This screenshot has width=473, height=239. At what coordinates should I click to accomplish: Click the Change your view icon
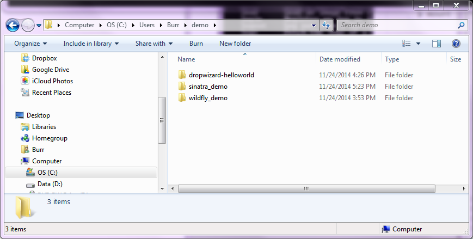pos(406,44)
